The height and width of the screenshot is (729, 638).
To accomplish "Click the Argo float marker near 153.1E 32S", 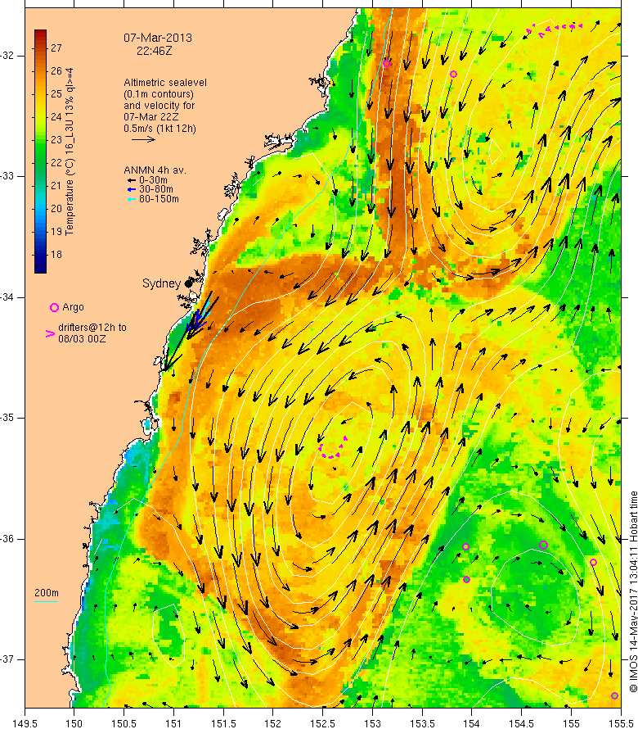I will 386,63.
